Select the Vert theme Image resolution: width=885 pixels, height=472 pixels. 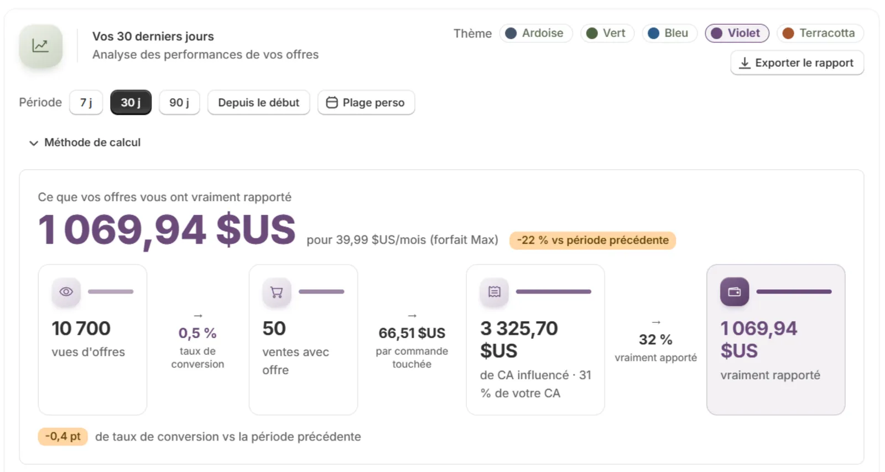click(607, 33)
